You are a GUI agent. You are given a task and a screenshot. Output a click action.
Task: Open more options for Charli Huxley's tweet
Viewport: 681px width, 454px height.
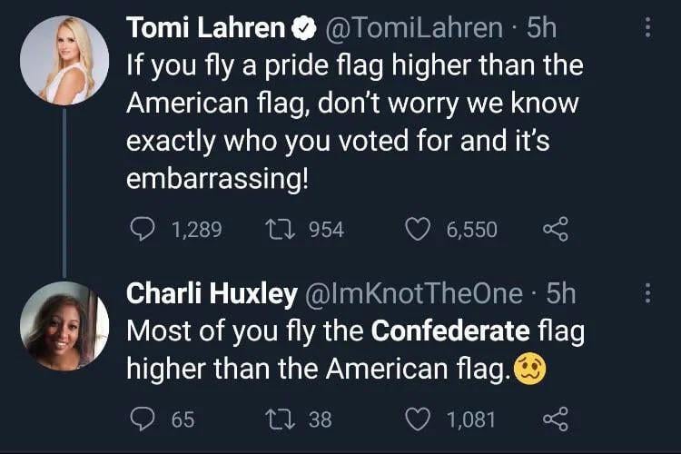(x=647, y=292)
